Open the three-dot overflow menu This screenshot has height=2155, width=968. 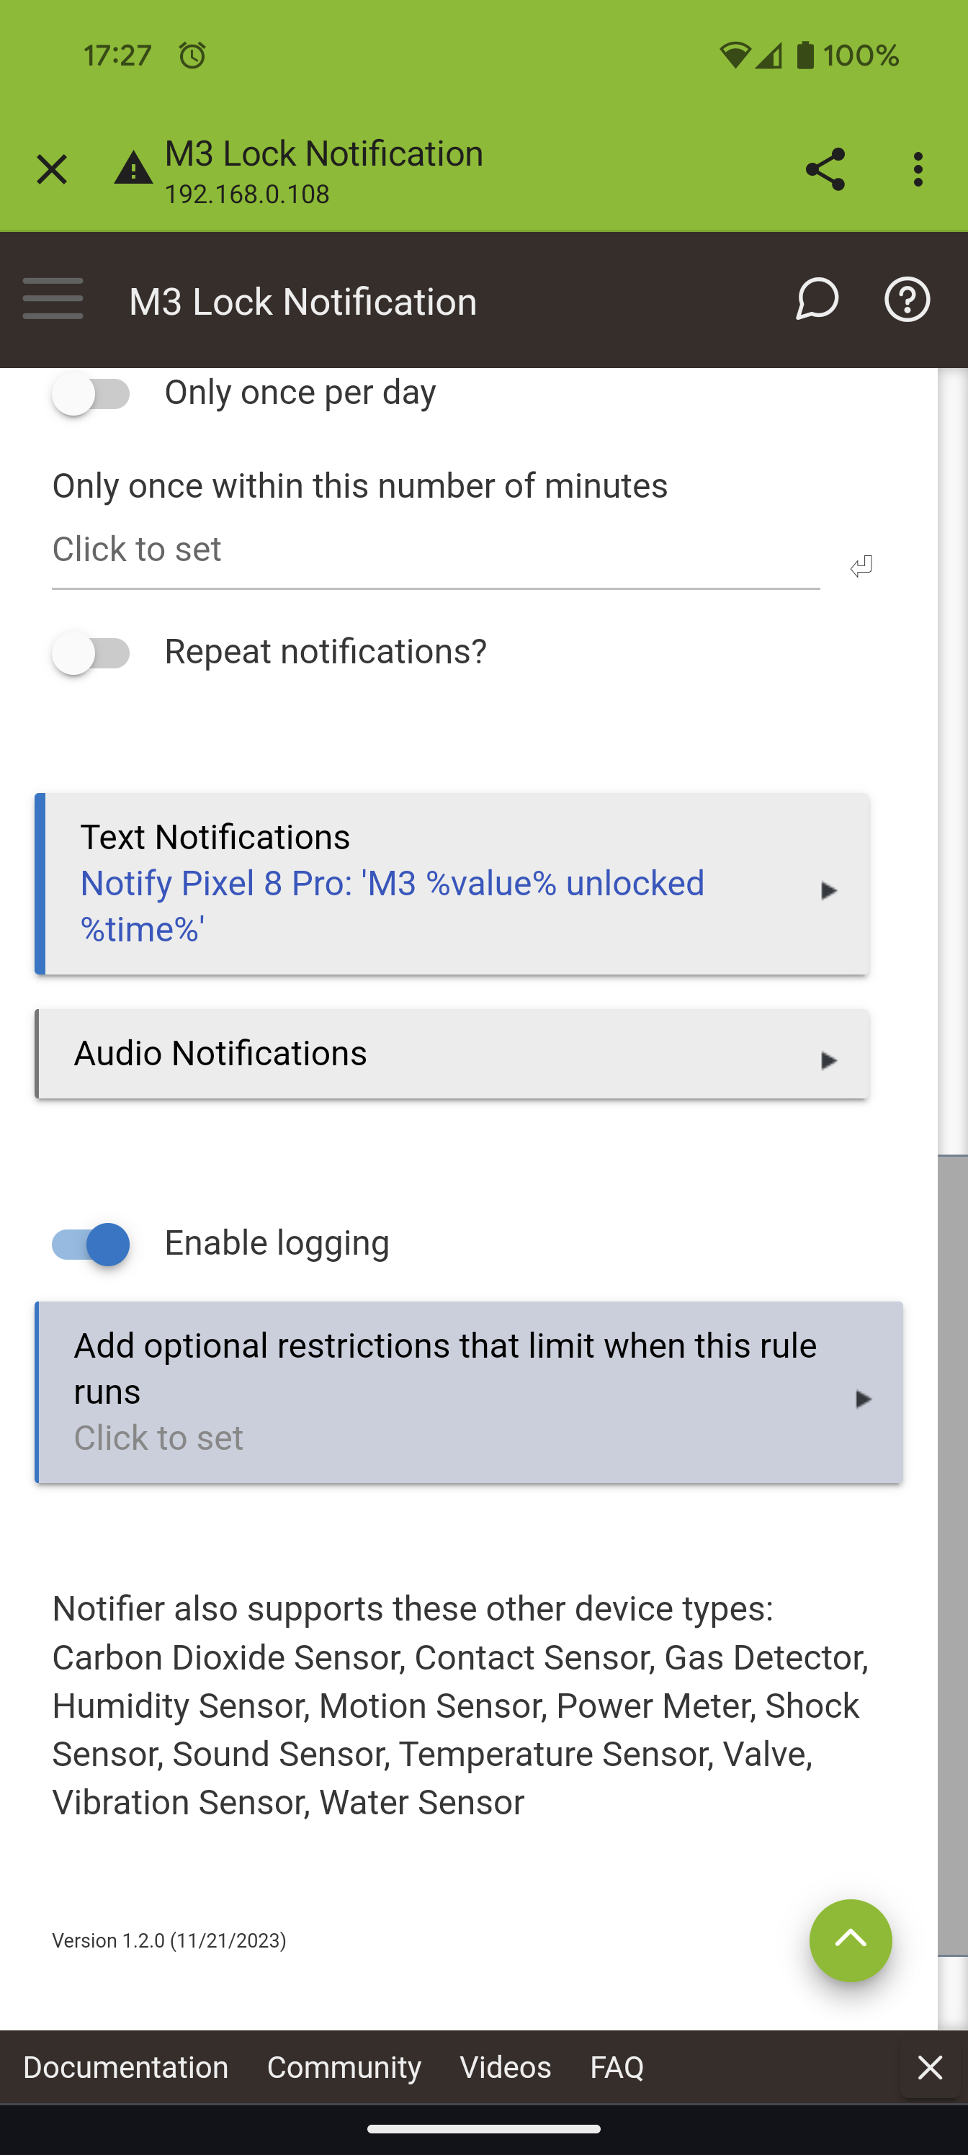(918, 170)
